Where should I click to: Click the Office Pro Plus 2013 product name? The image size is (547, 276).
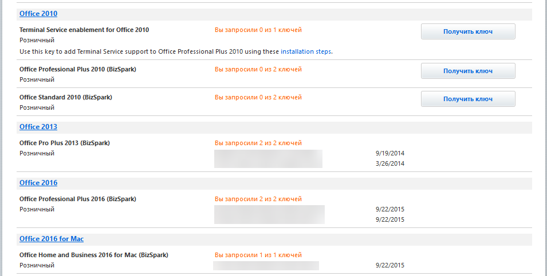pyautogui.click(x=64, y=143)
